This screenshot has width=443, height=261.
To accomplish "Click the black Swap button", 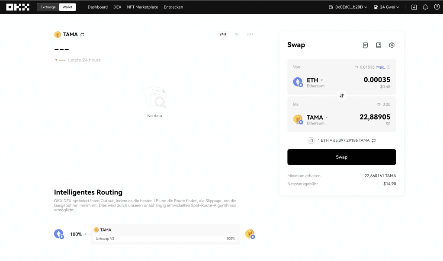I will pyautogui.click(x=342, y=157).
